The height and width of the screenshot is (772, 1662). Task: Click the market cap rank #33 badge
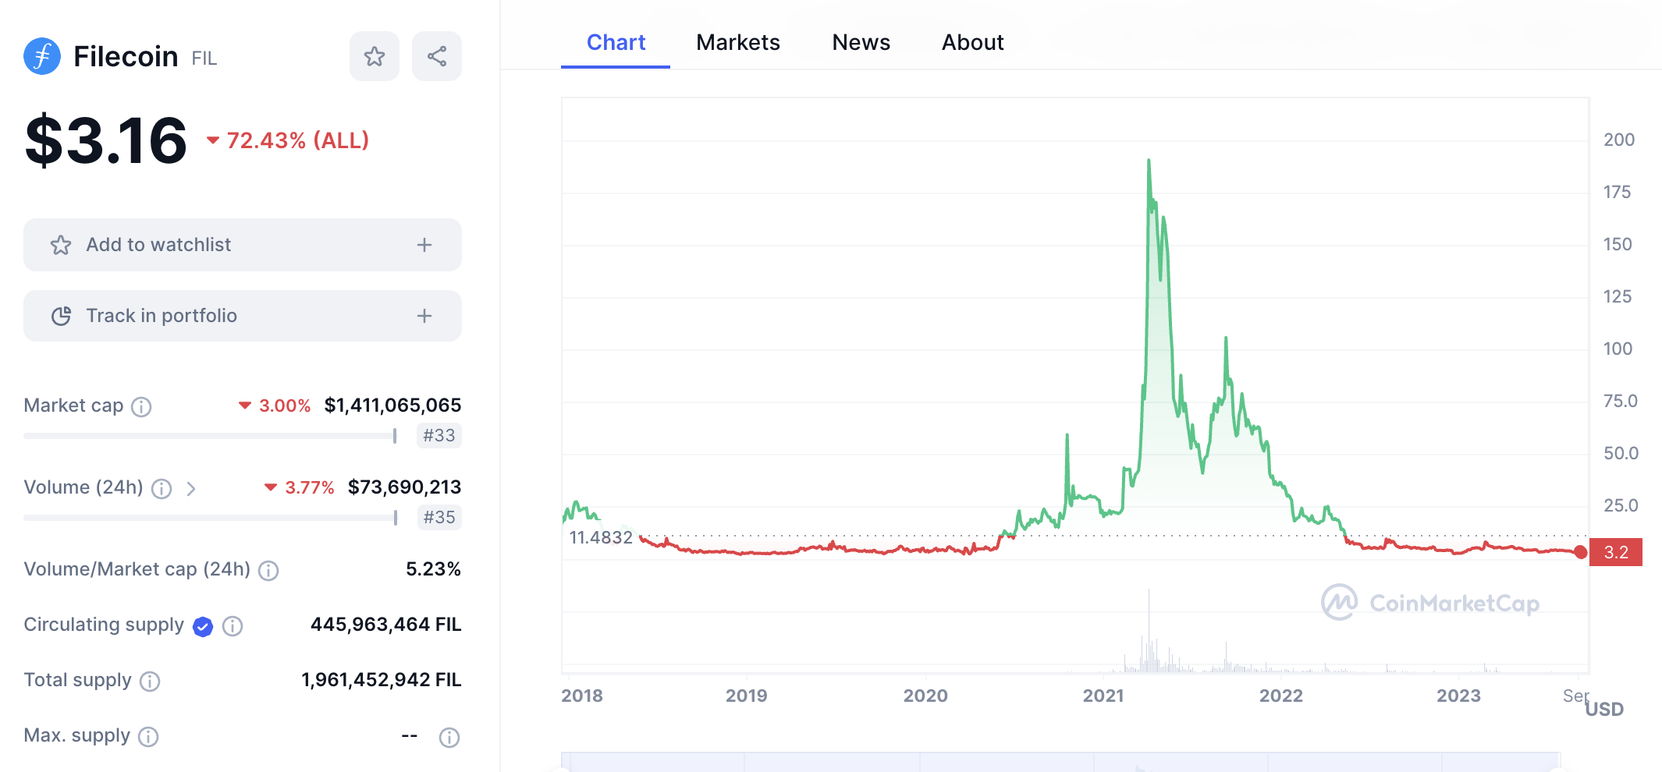click(439, 435)
